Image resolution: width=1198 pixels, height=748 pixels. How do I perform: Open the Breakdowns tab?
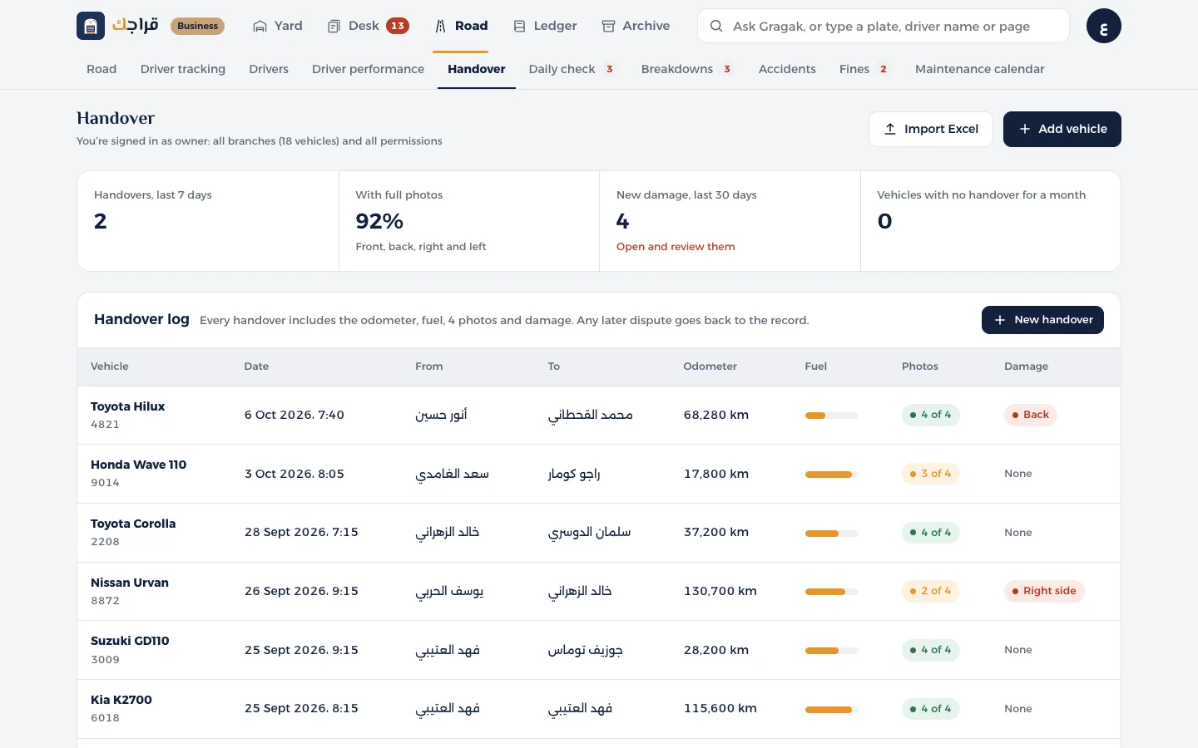tap(686, 69)
